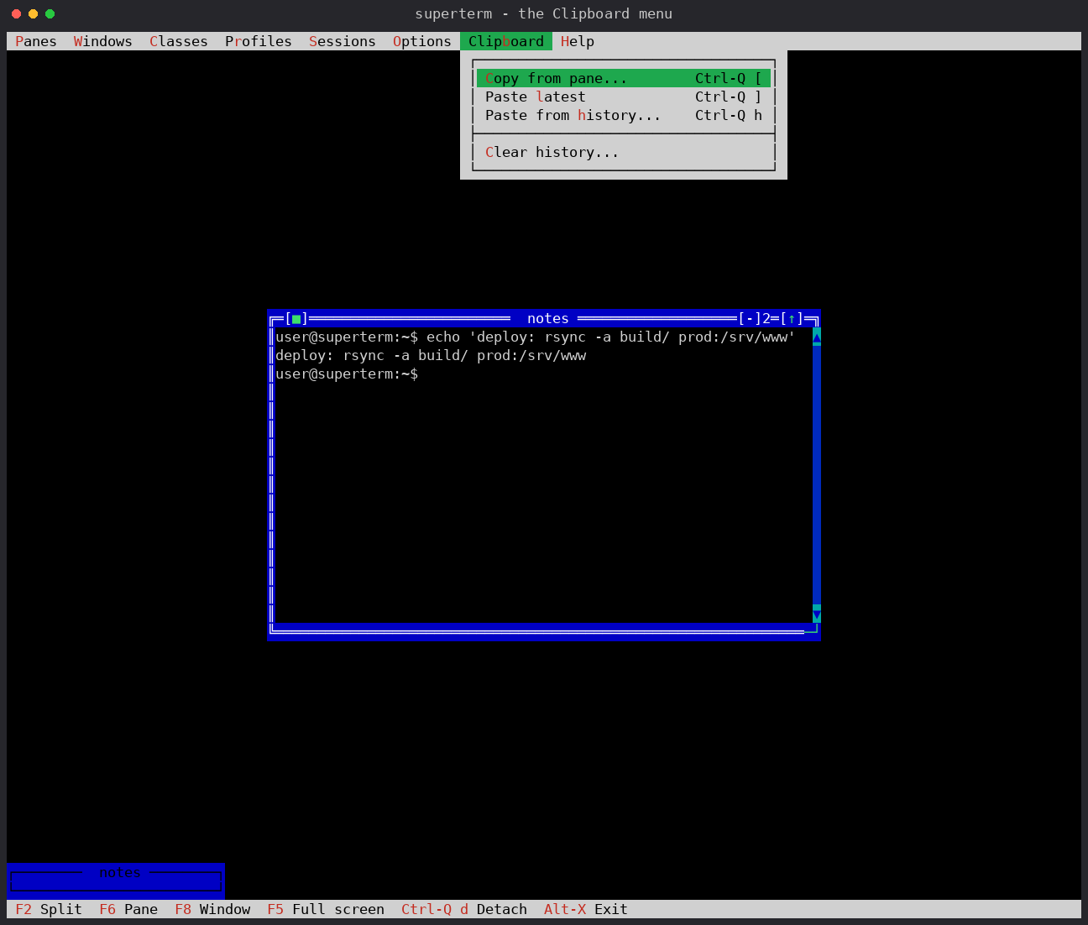Click the scroll-down arrow in notes window
The height and width of the screenshot is (925, 1088).
pos(817,614)
